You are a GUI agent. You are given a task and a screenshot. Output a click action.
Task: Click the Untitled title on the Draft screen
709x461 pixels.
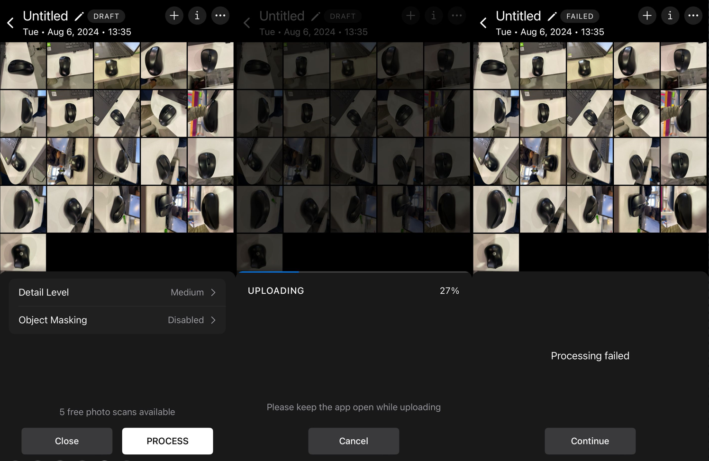pyautogui.click(x=45, y=16)
